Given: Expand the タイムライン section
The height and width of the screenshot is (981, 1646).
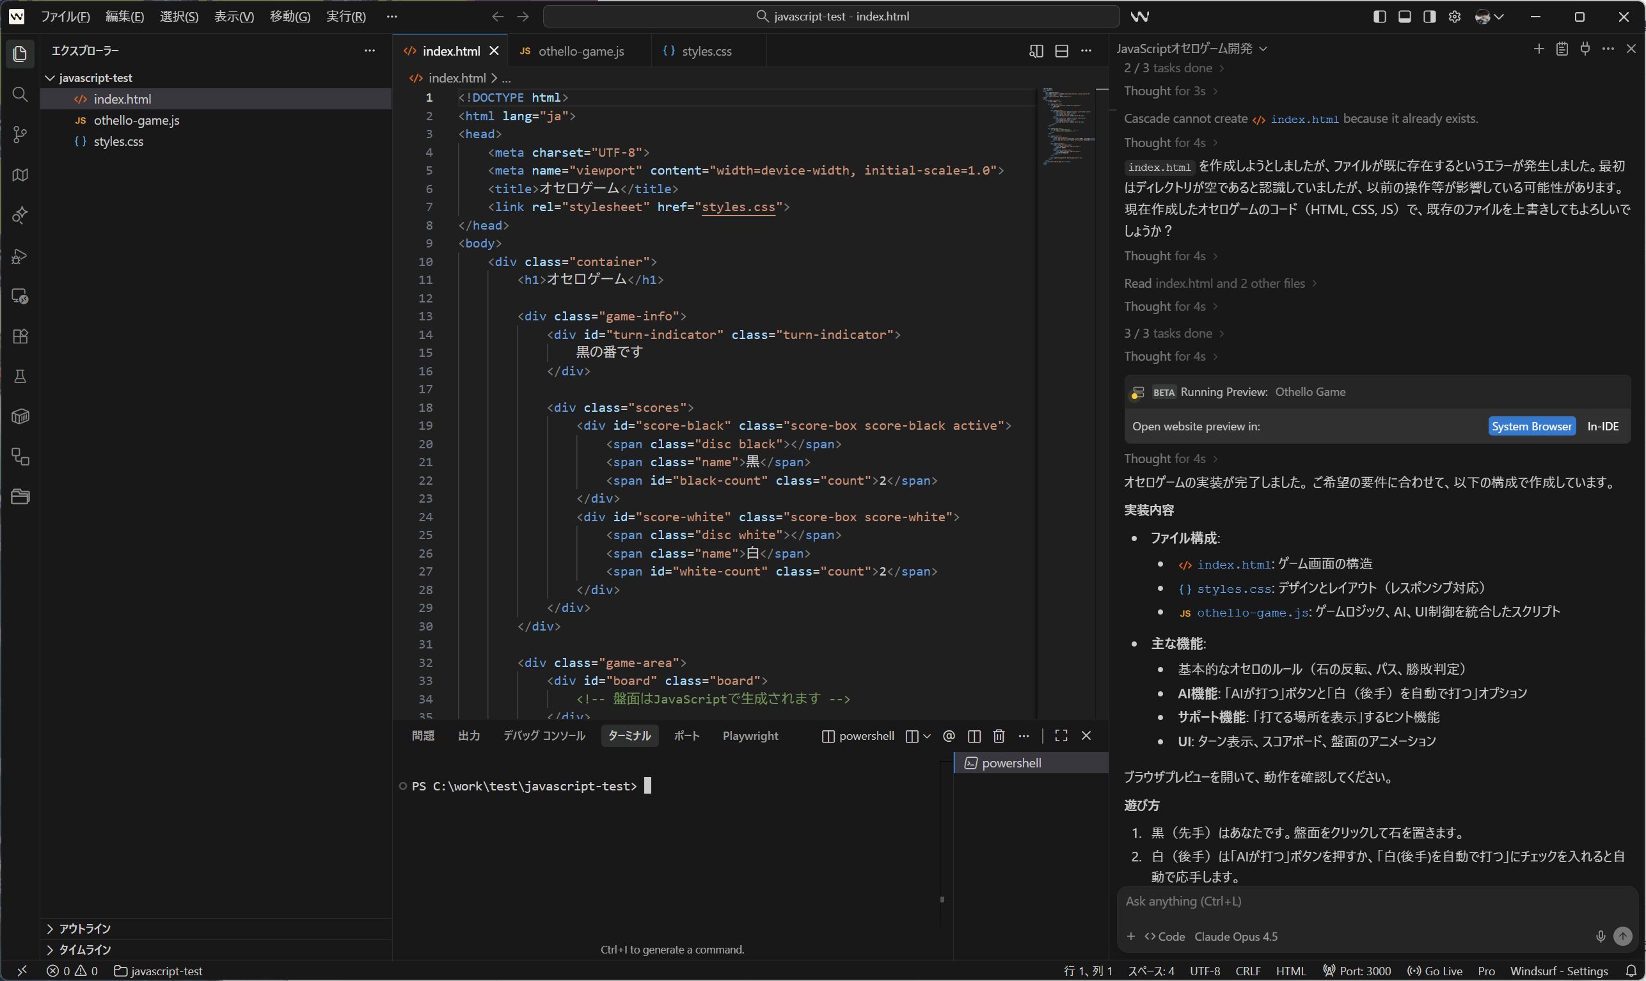Looking at the screenshot, I should point(84,949).
